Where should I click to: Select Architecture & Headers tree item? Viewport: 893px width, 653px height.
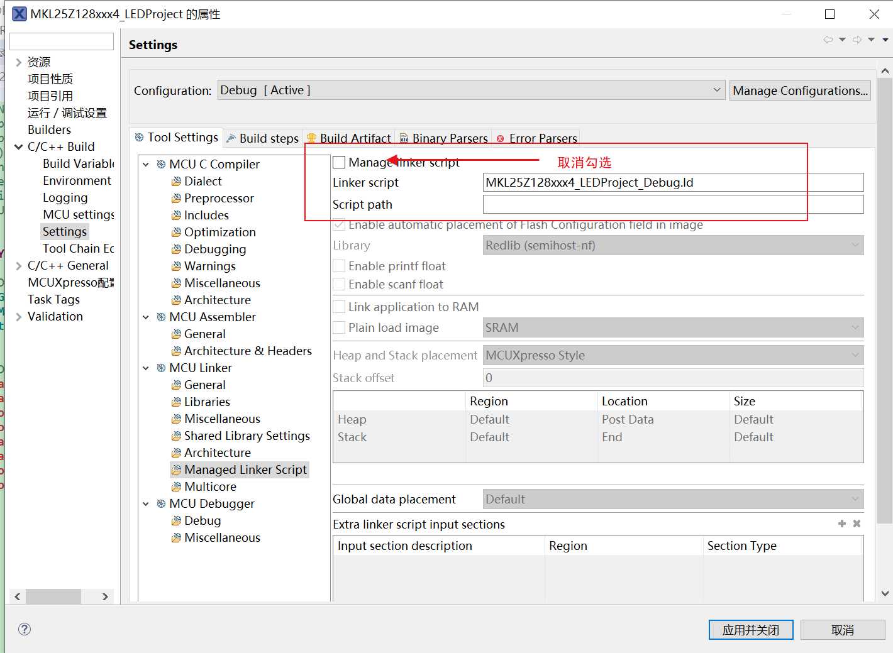[x=248, y=351]
